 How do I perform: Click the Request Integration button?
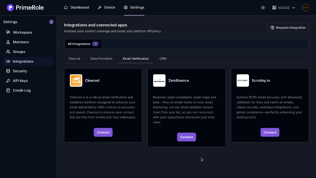pyautogui.click(x=288, y=28)
